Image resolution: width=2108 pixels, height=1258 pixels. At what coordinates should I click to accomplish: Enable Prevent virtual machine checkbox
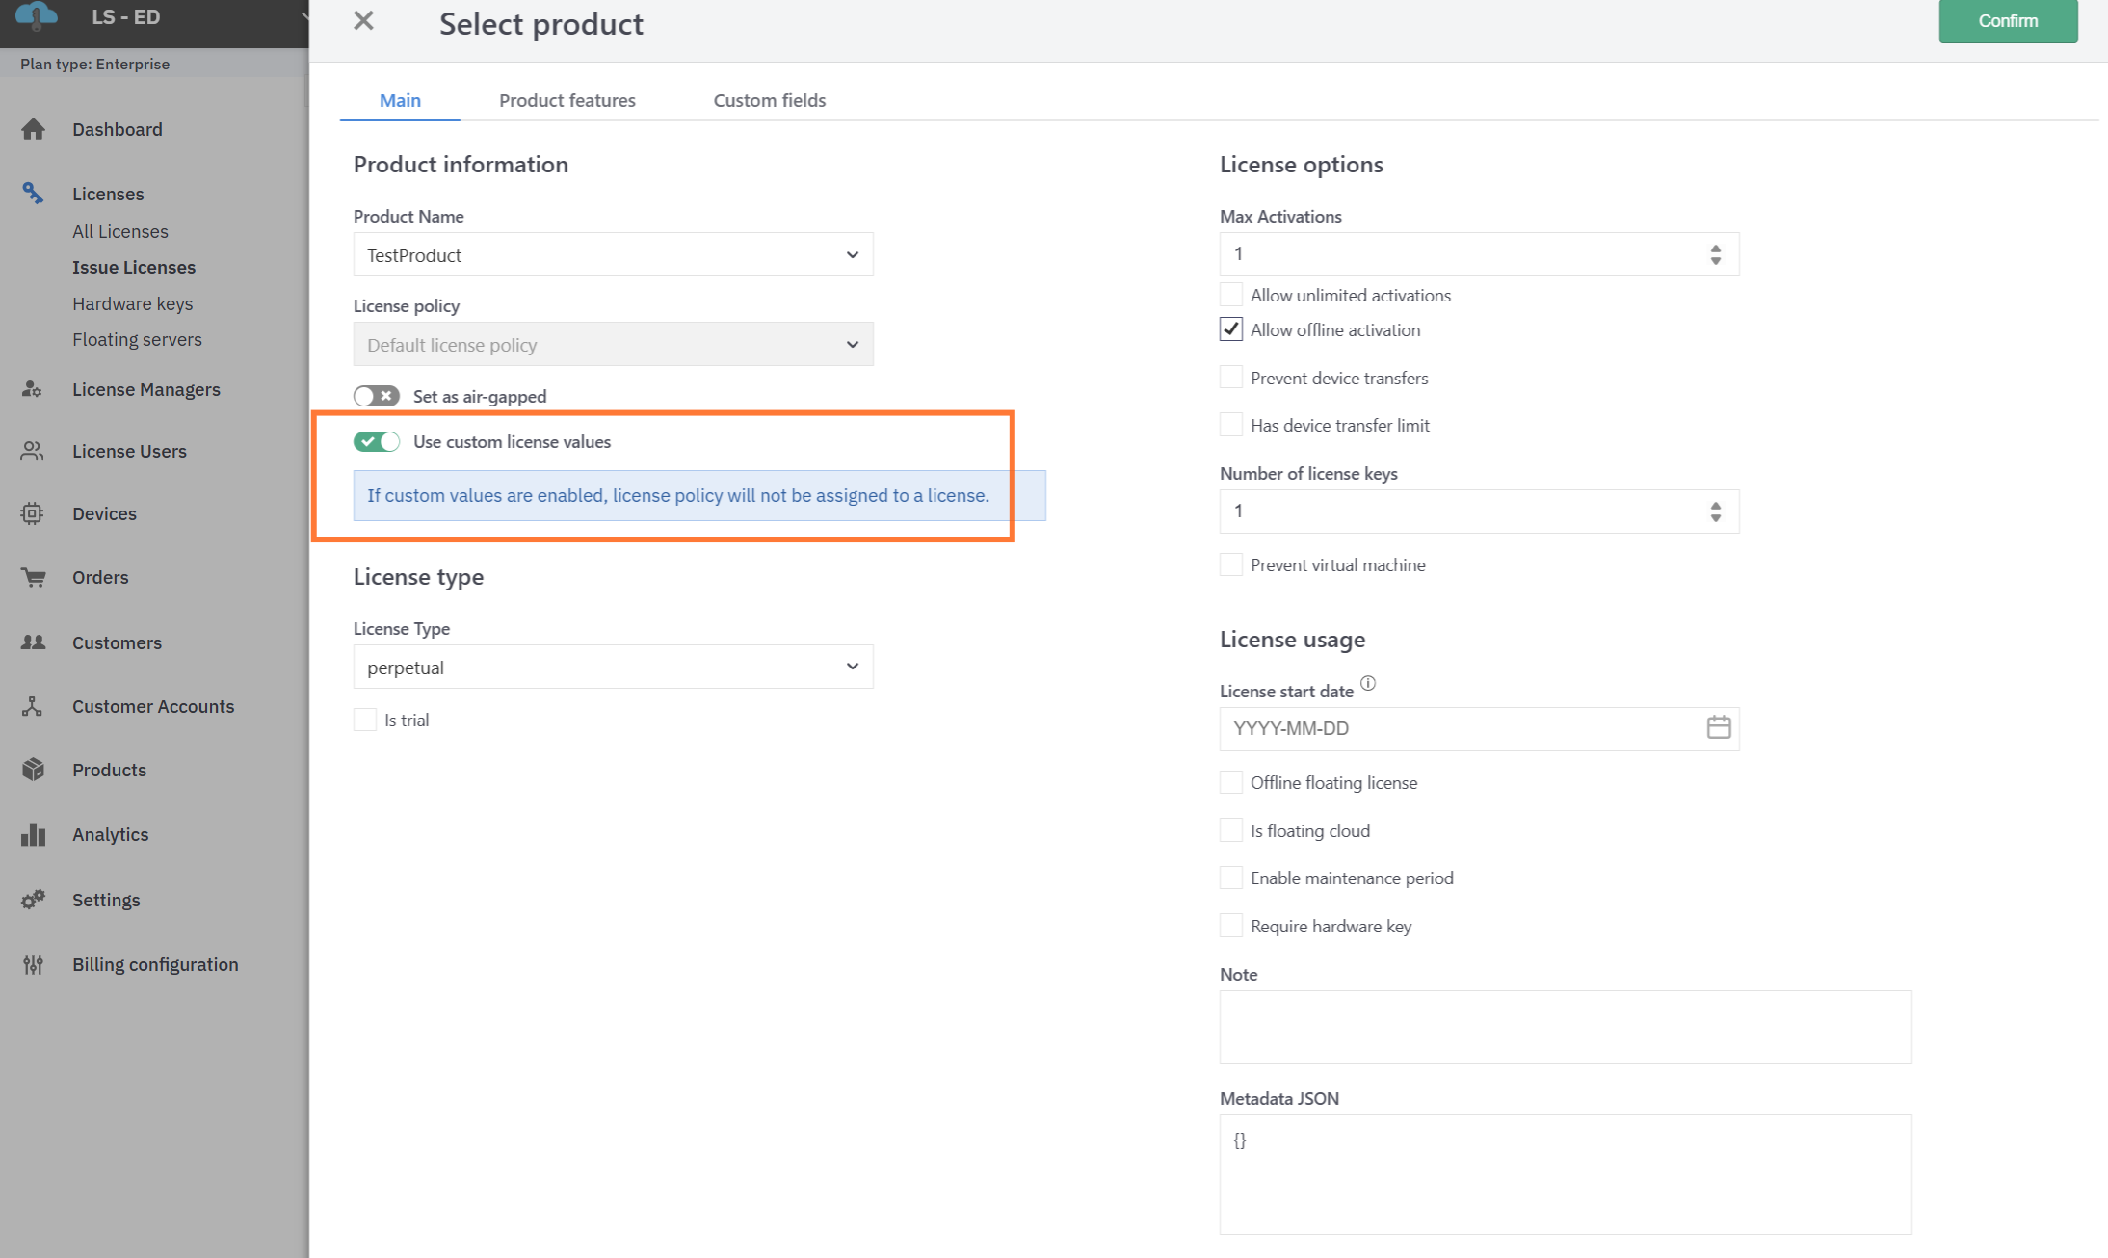pyautogui.click(x=1230, y=564)
